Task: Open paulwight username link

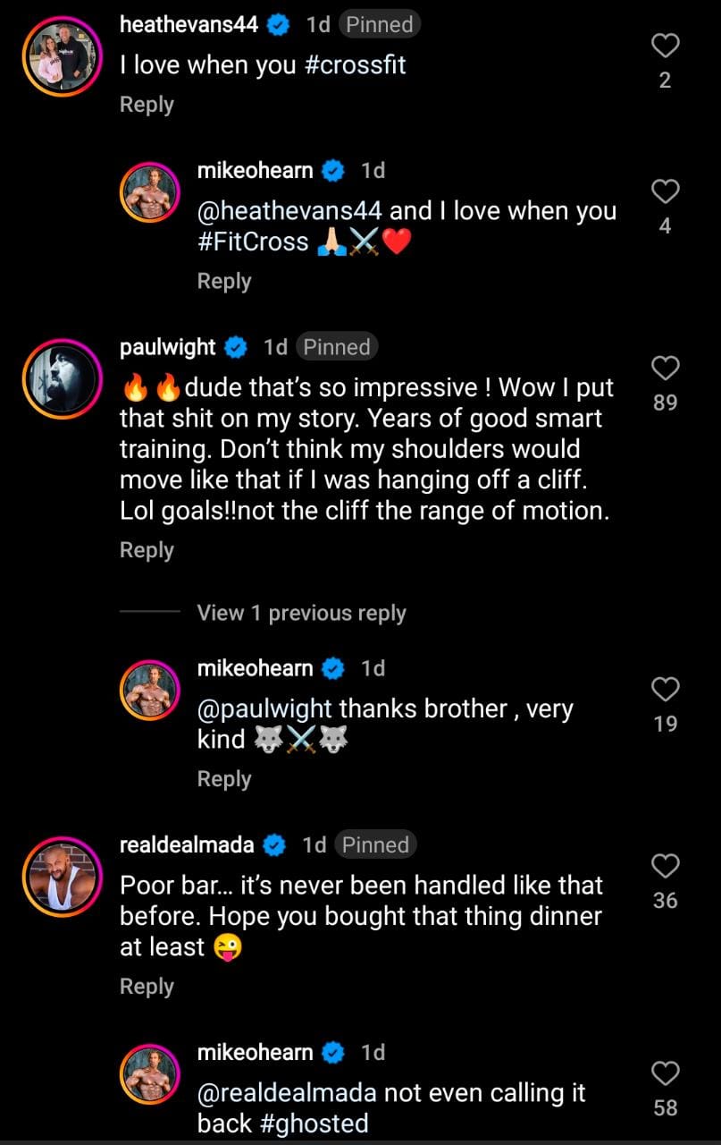Action: [167, 347]
